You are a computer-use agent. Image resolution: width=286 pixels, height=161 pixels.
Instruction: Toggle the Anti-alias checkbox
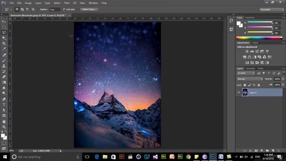[x=64, y=9]
